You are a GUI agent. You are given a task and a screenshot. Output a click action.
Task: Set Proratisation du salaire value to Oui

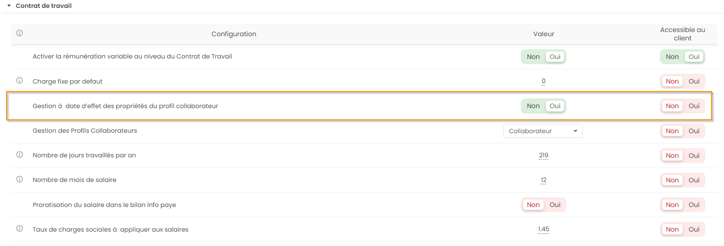click(555, 205)
